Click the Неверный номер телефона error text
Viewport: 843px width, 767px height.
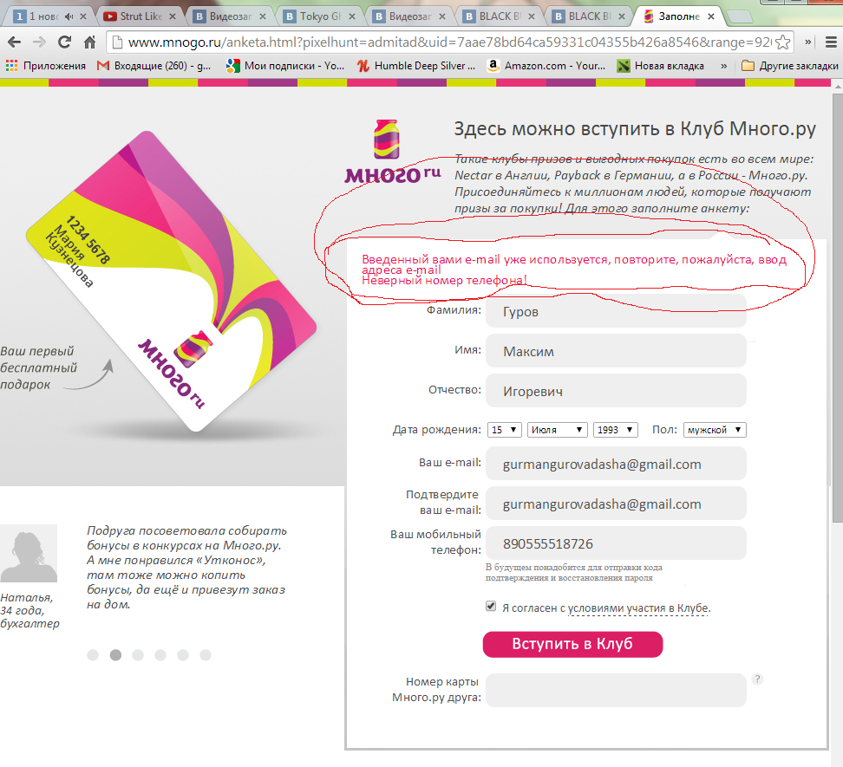click(x=444, y=281)
